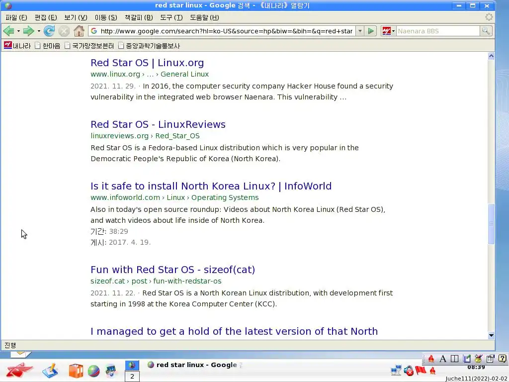Open the 한마음 bookmark
This screenshot has width=509, height=382.
coord(47,46)
